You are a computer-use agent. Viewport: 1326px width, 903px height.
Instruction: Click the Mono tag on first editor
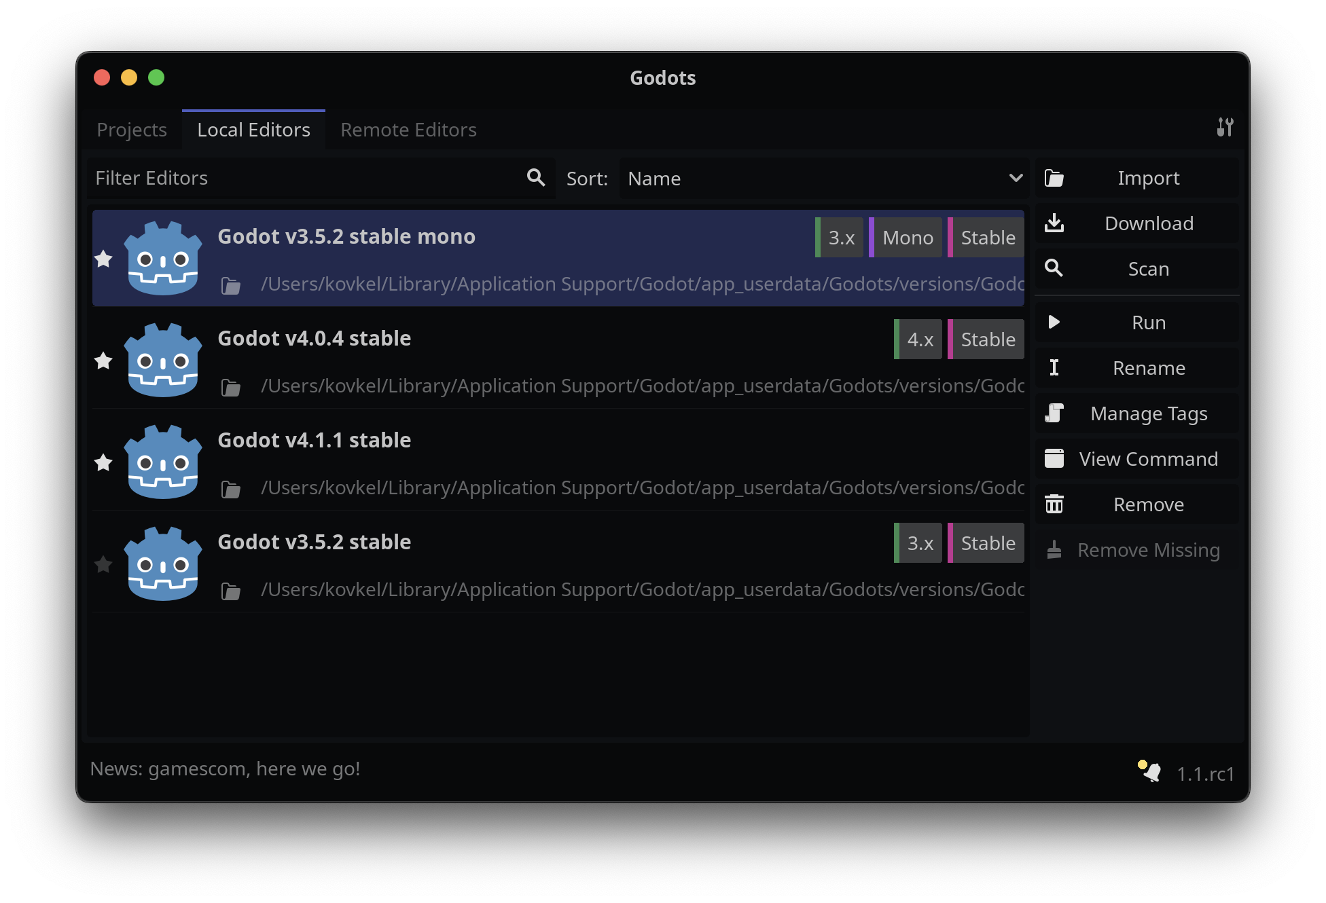[x=907, y=238]
